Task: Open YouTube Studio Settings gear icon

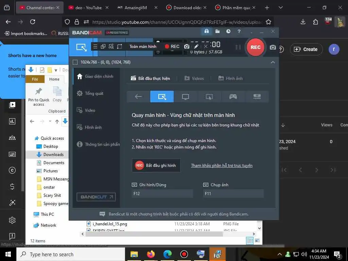Action: (12, 220)
